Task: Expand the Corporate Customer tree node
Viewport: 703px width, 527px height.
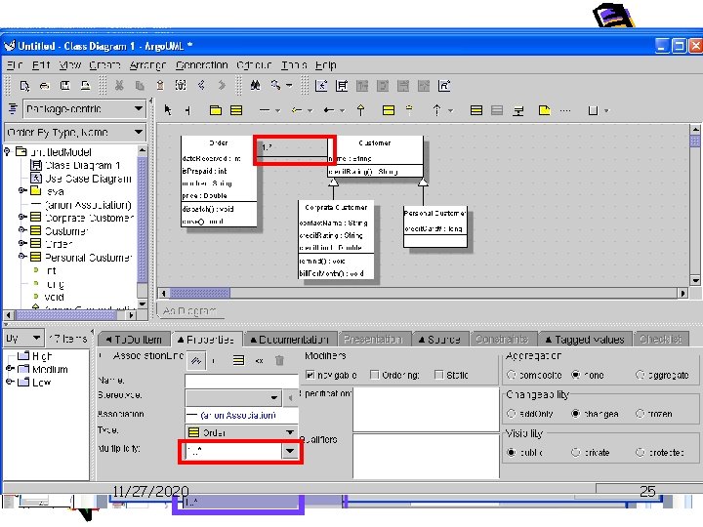Action: pyautogui.click(x=21, y=217)
